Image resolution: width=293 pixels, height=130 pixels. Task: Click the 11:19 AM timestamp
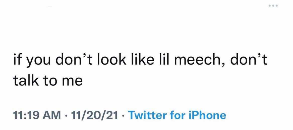[37, 115]
